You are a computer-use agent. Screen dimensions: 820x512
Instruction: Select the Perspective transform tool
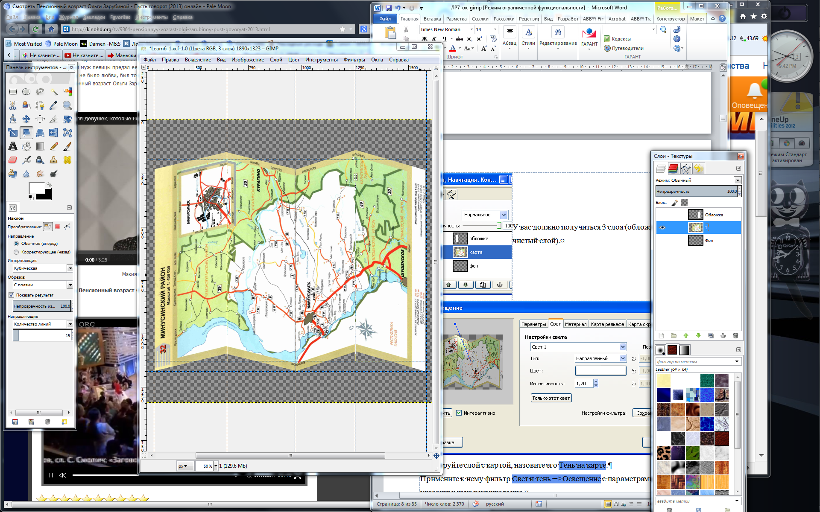pos(40,133)
